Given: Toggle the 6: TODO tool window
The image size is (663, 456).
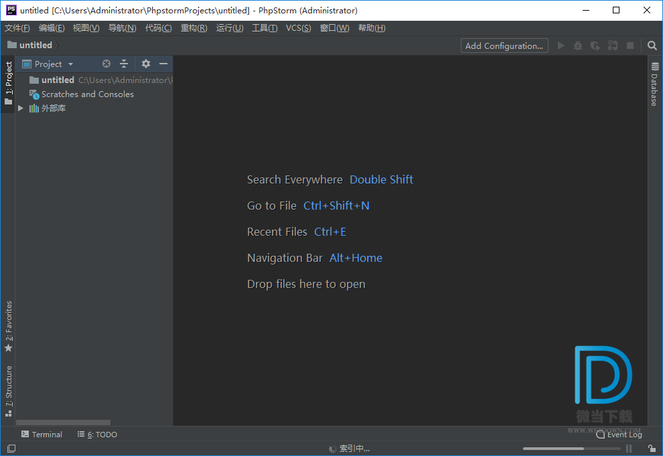Looking at the screenshot, I should (x=97, y=435).
